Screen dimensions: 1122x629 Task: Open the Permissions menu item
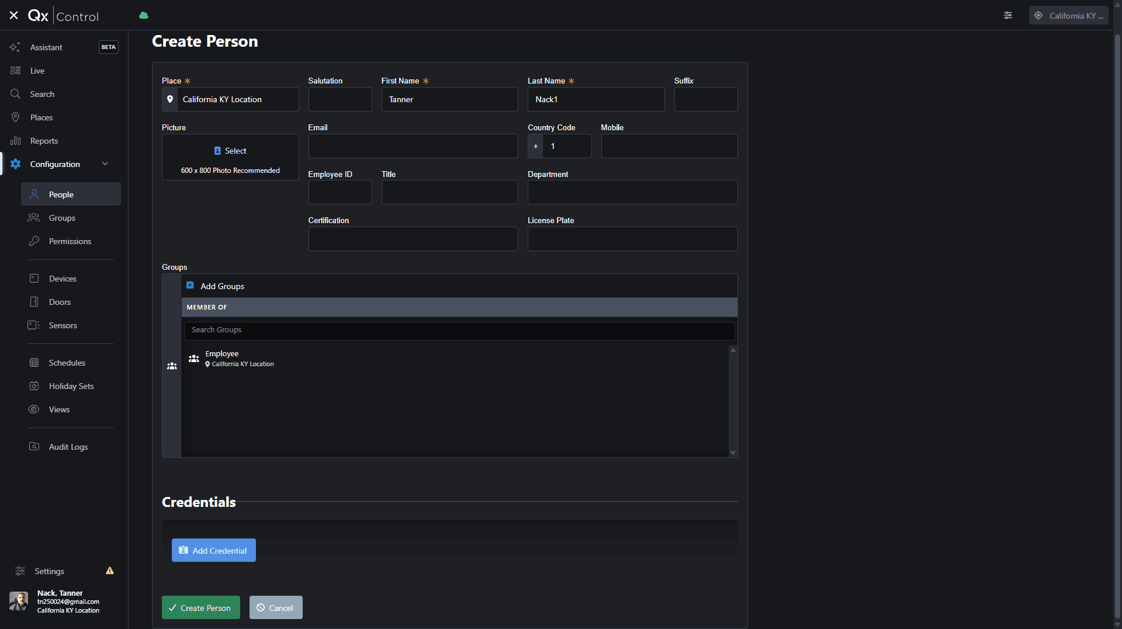click(x=71, y=241)
